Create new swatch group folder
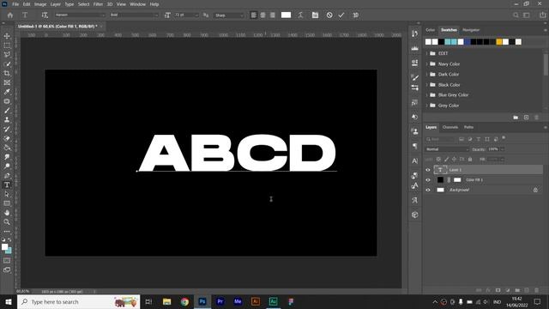The width and height of the screenshot is (549, 309). point(516,118)
